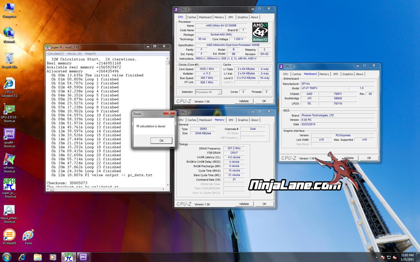Switch to Memory tab in mainboard CPU-Z window

tap(324, 74)
